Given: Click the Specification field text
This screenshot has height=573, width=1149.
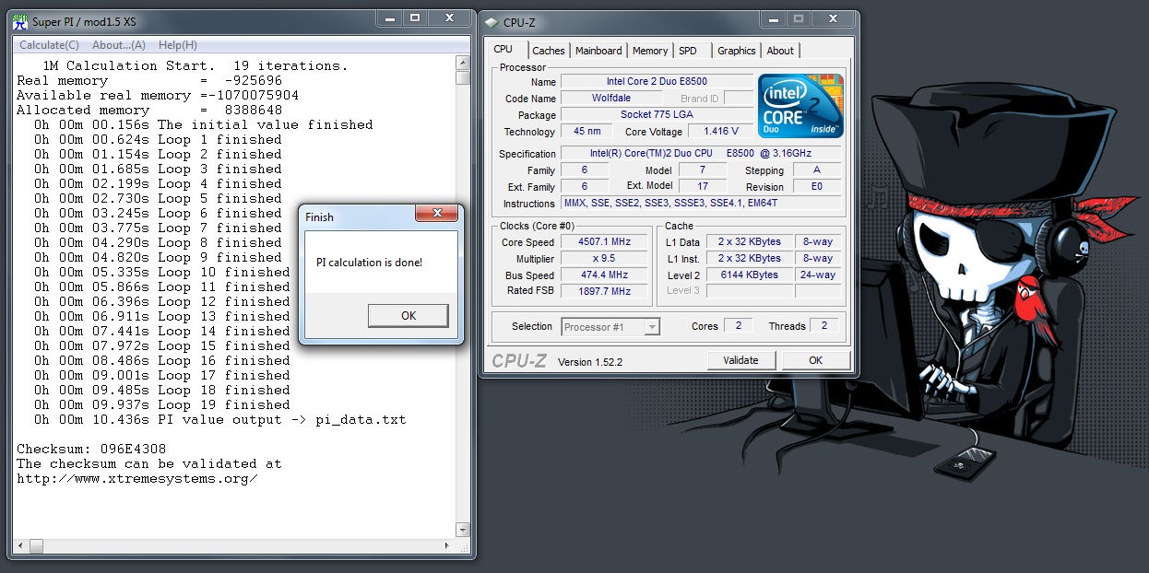Looking at the screenshot, I should tap(701, 153).
